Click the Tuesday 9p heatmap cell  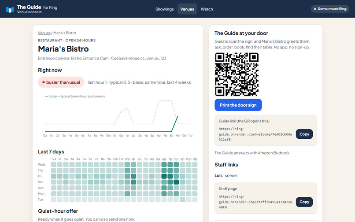182,200
